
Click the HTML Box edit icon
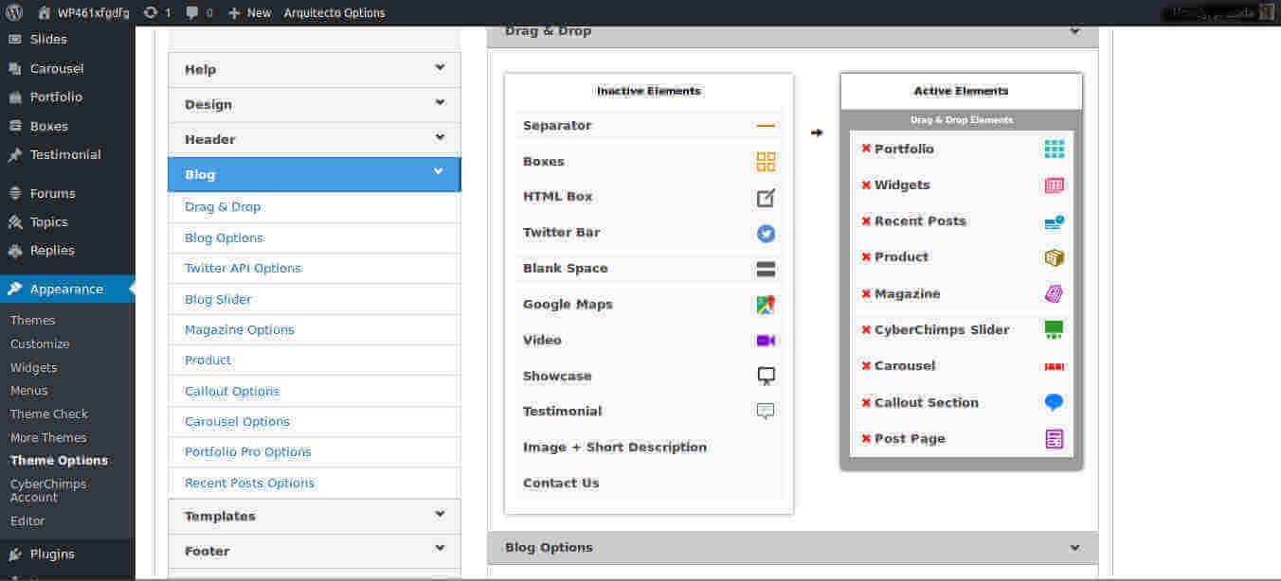(766, 198)
